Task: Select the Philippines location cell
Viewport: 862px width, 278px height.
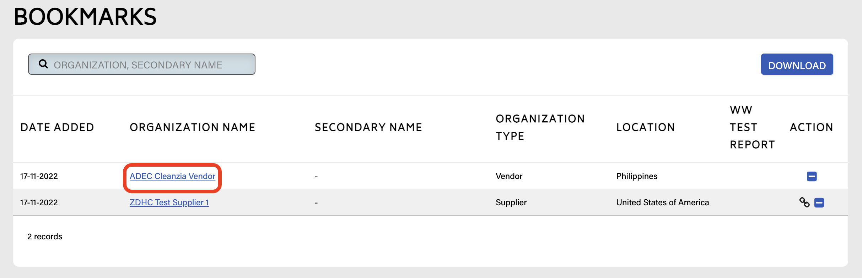Action: coord(637,176)
